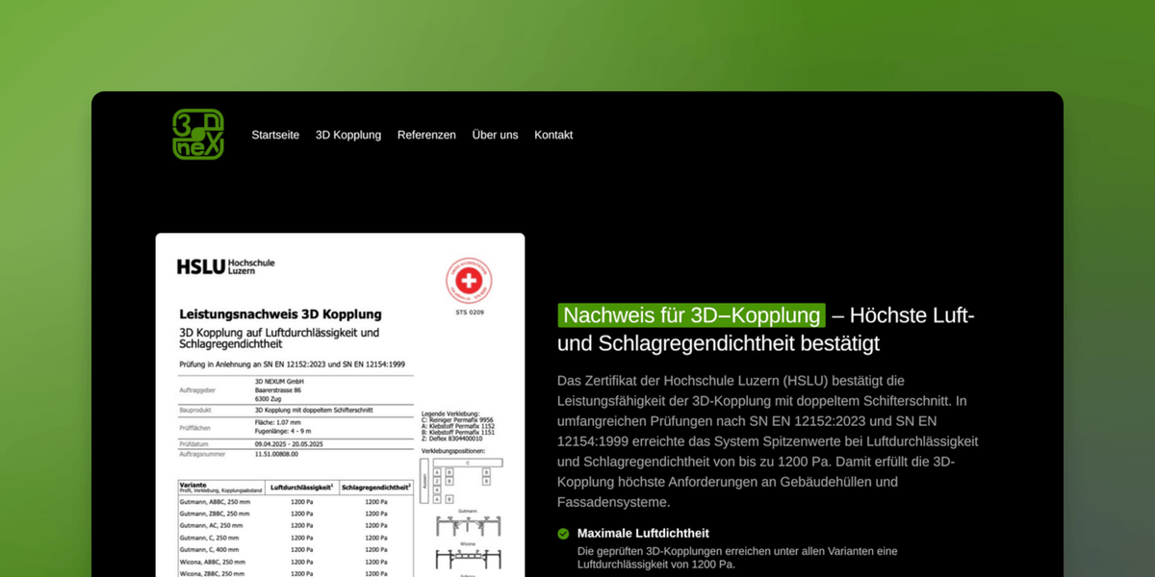The image size is (1155, 577).
Task: Open the Kontakt page
Action: [553, 135]
